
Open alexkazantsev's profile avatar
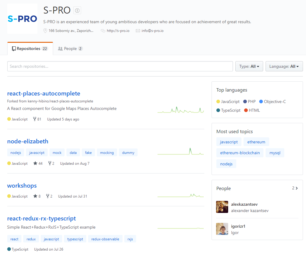222,207
